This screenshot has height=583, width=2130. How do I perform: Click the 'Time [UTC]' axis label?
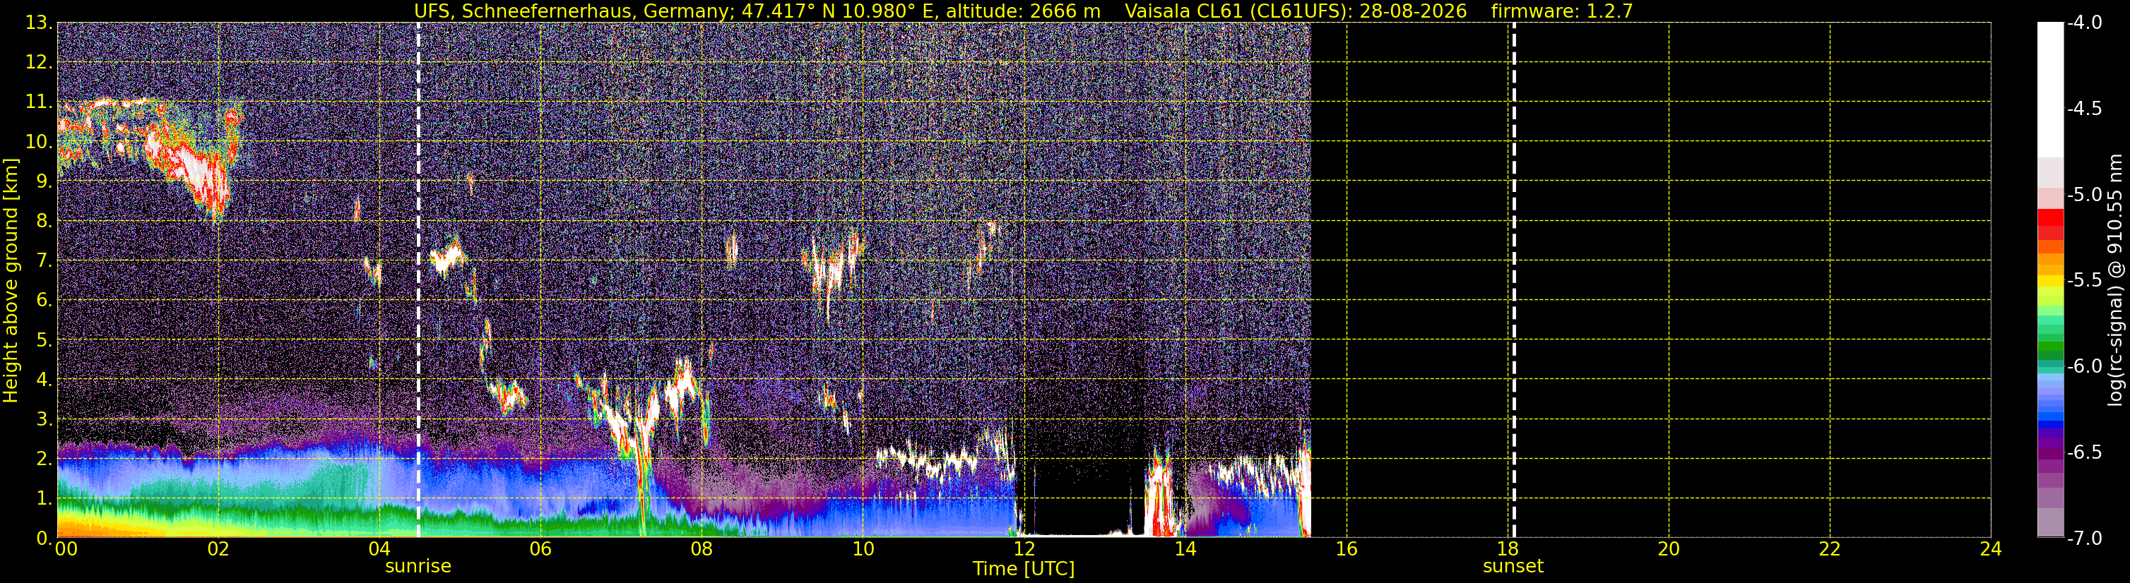[x=1024, y=569]
